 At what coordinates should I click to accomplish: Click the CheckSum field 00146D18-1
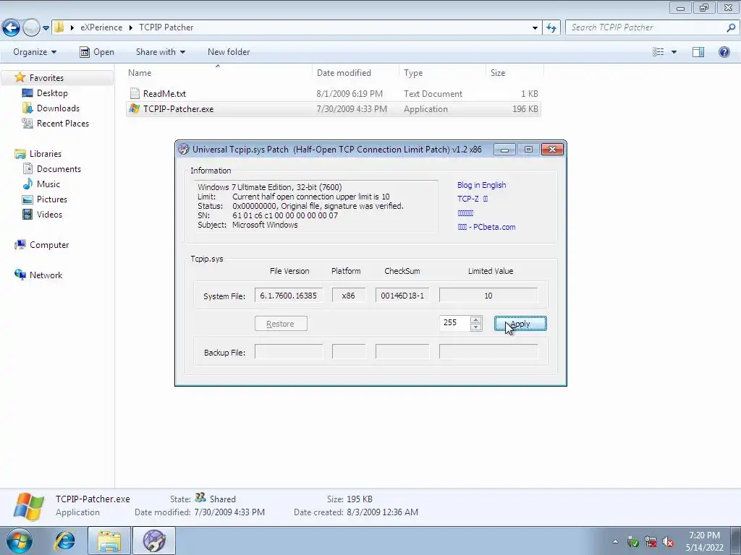pyautogui.click(x=402, y=296)
